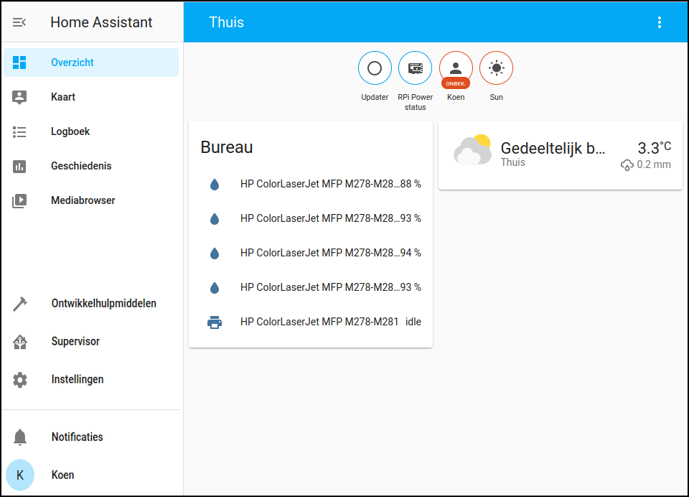This screenshot has height=497, width=689.
Task: Open the Koen person badge
Action: point(456,68)
